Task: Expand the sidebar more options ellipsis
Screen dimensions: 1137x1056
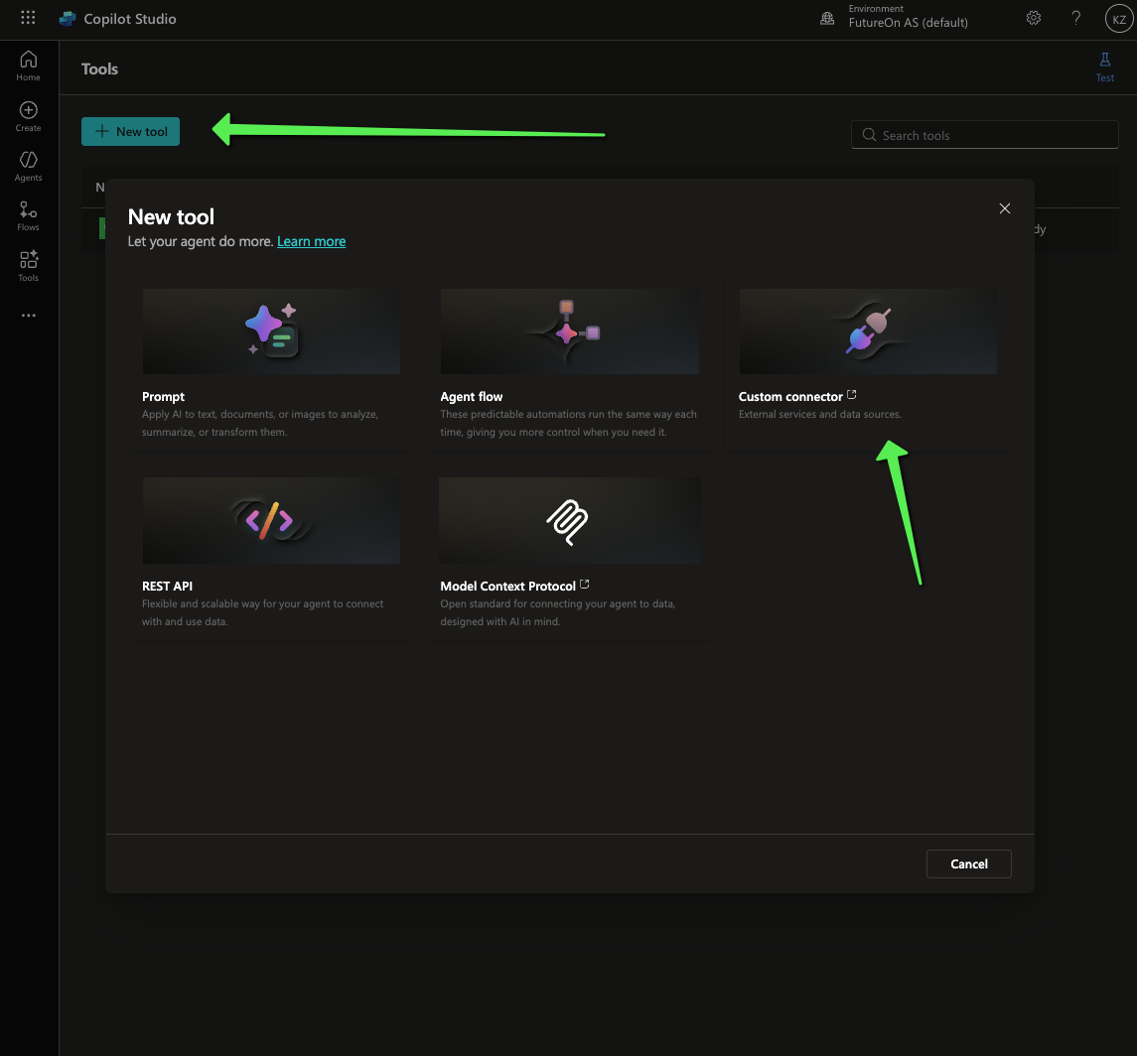Action: 29,316
